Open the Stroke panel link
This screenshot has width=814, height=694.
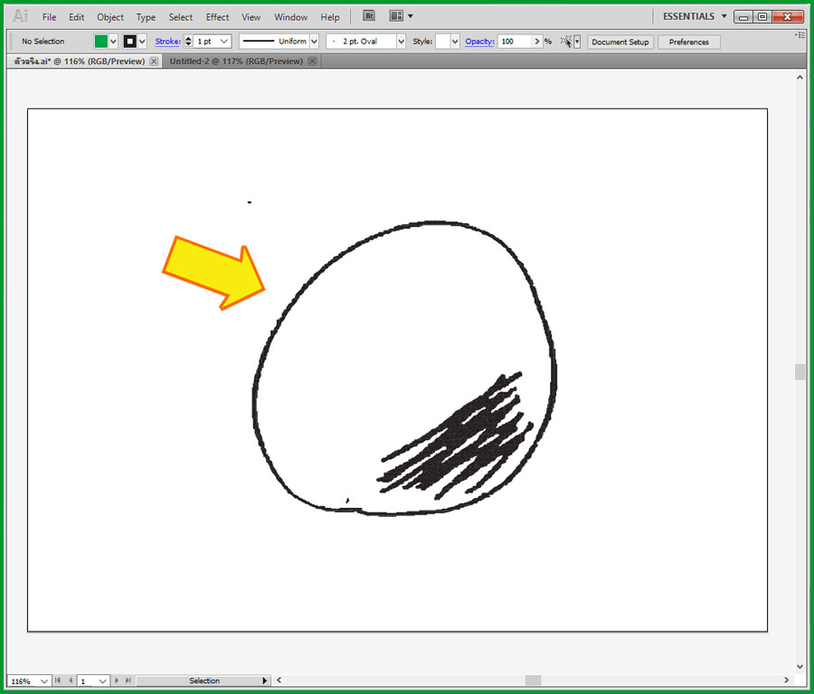coord(167,41)
